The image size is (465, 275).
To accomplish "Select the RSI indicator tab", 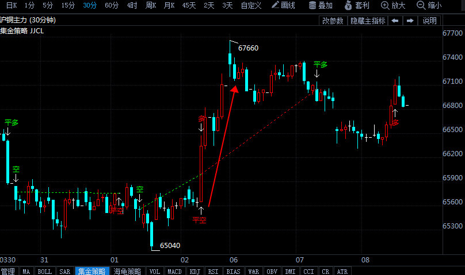I will [214, 271].
